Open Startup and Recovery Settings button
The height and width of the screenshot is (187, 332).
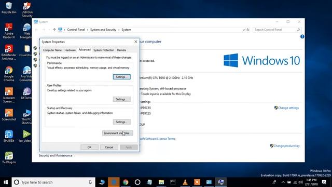(122, 122)
